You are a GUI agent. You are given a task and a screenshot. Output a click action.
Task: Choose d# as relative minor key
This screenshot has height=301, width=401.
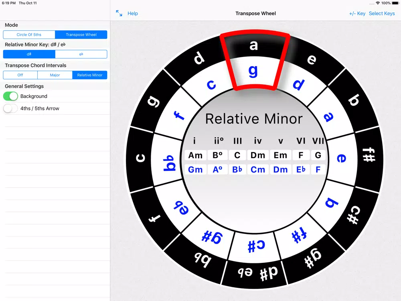pos(29,54)
